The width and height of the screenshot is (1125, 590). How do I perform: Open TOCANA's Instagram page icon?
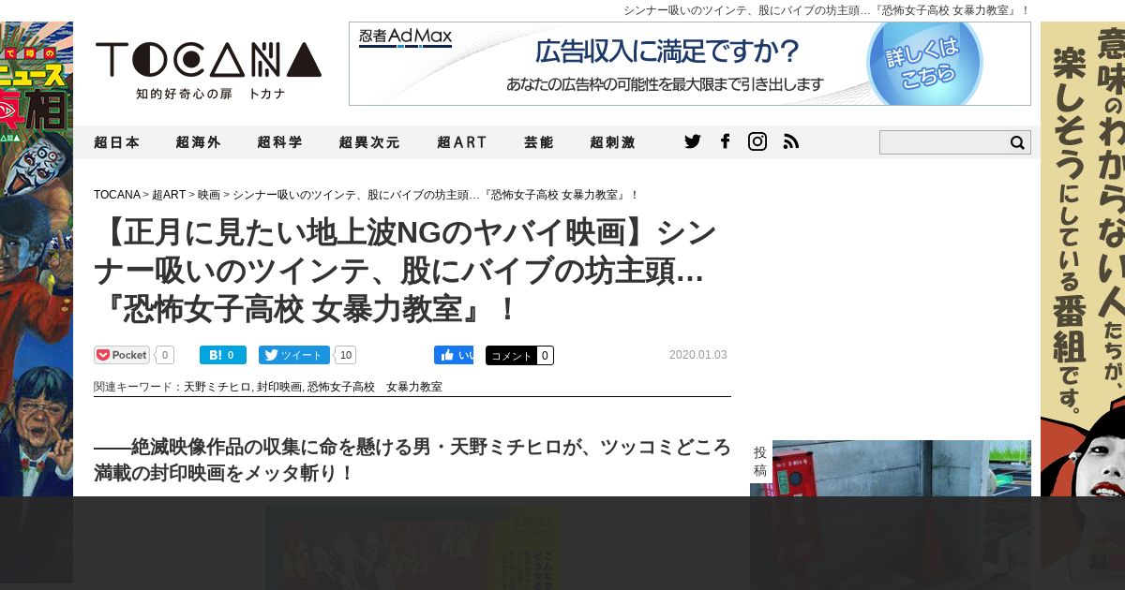click(757, 141)
